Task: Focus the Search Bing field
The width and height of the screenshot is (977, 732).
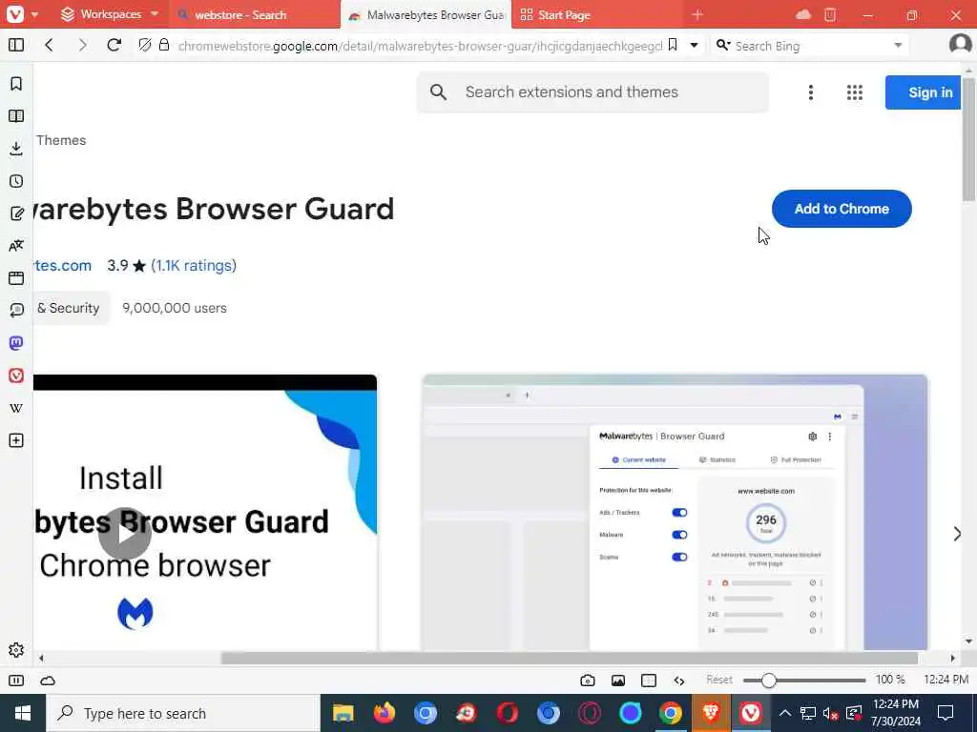Action: pos(810,45)
